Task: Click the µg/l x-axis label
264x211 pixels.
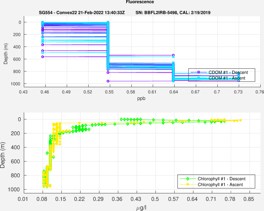Action: [141, 208]
